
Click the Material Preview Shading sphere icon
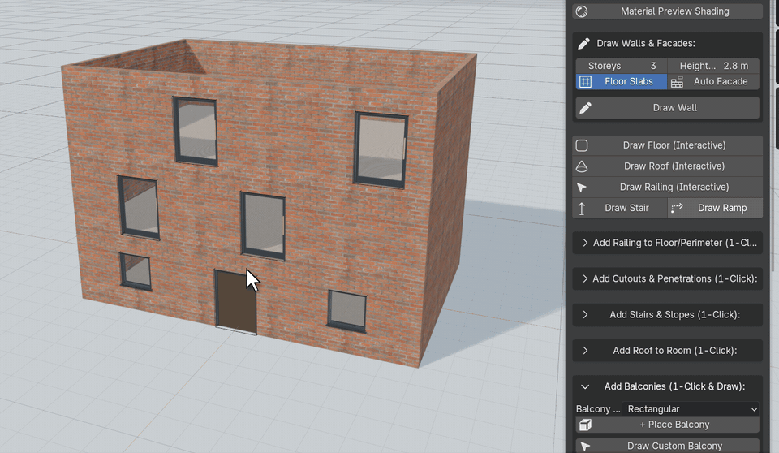pos(582,11)
